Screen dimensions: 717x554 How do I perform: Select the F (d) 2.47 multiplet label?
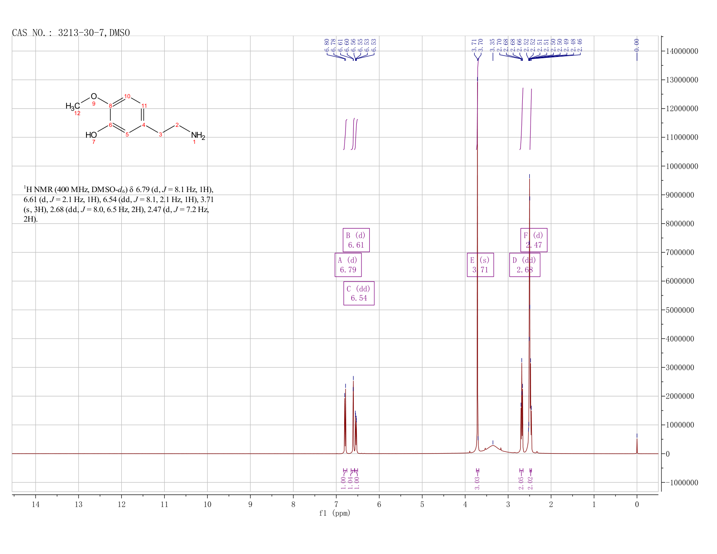click(x=534, y=240)
